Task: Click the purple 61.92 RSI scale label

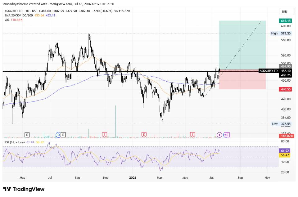Action: coord(285,151)
